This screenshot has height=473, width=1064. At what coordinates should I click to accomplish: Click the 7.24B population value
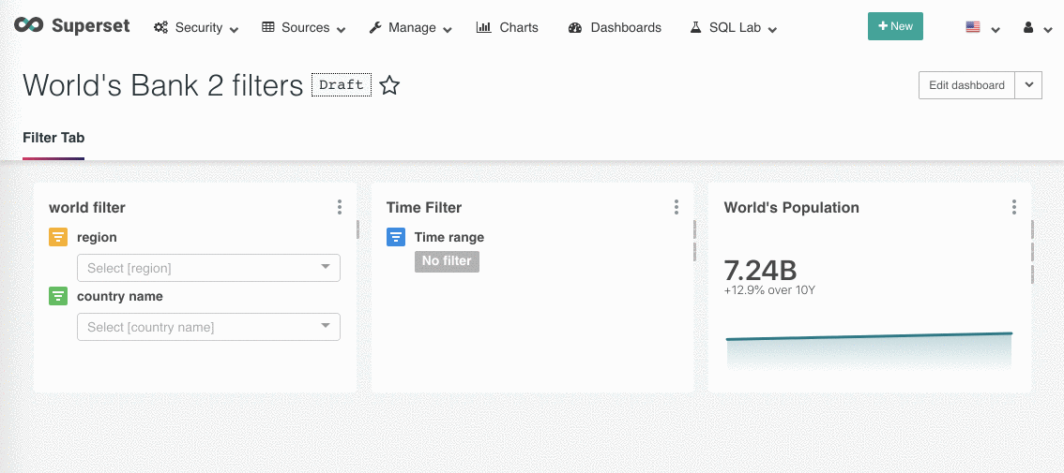point(761,271)
